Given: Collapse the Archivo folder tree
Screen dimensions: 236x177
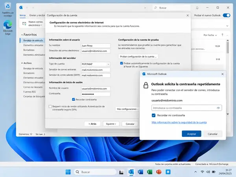Looking at the screenshot, I should tap(22, 63).
